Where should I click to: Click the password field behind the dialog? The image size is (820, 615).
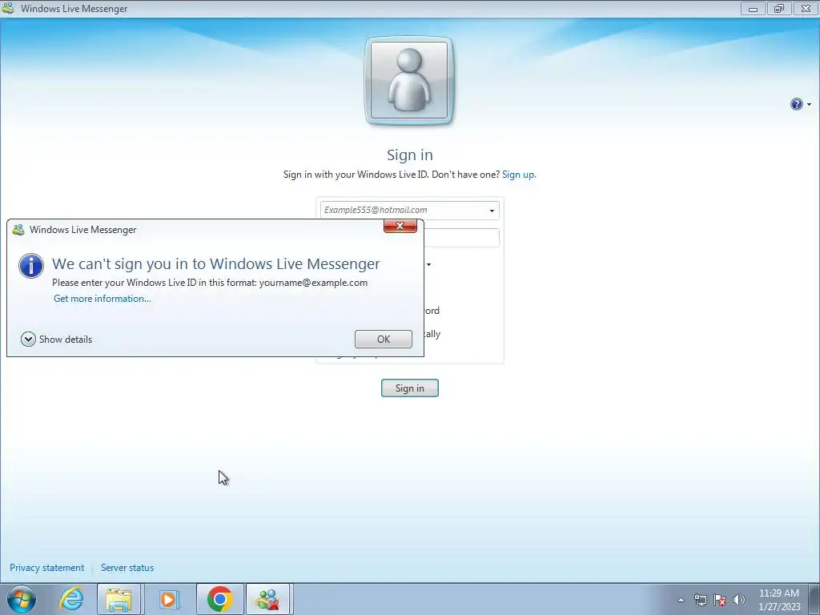[461, 238]
